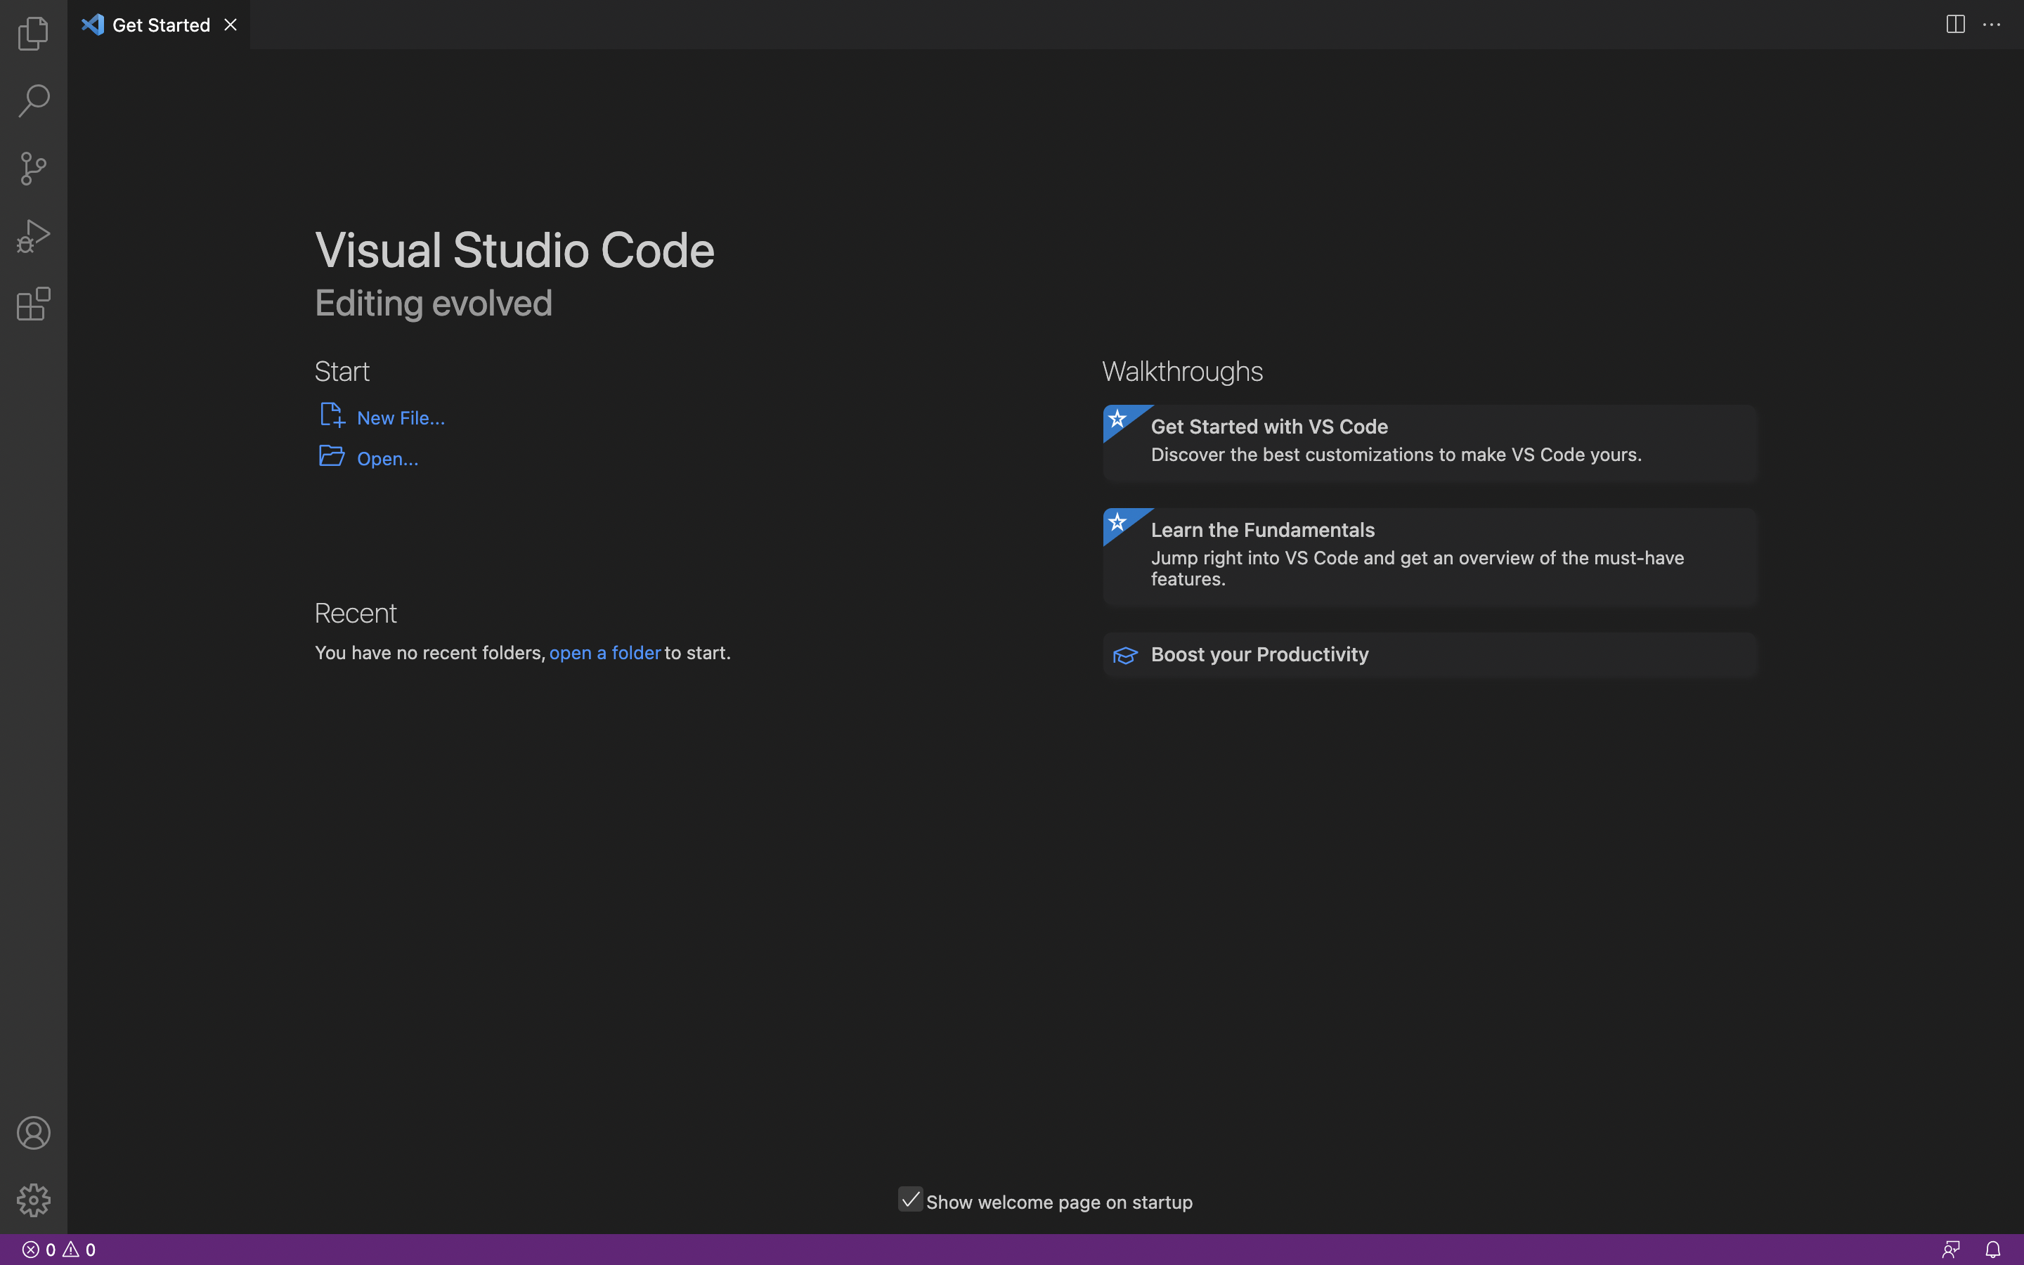Open the Search view icon
The height and width of the screenshot is (1265, 2024).
[34, 100]
